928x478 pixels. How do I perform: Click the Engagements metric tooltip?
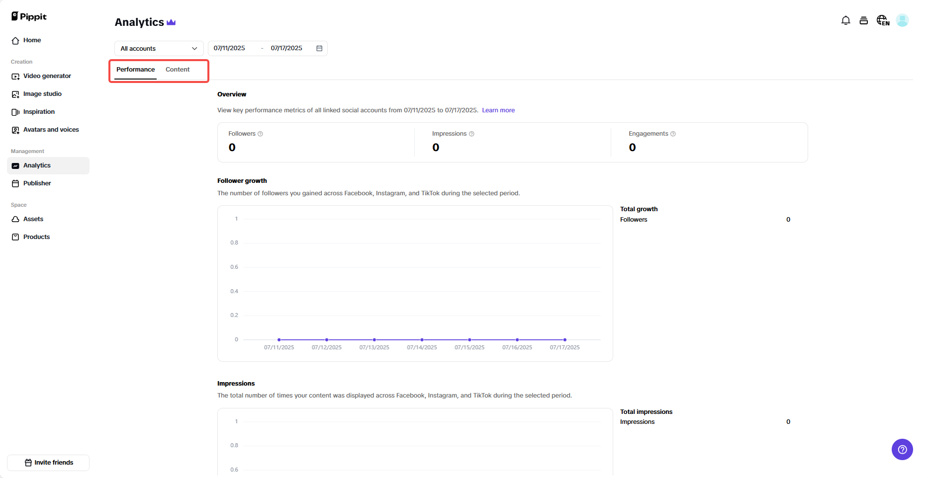pyautogui.click(x=673, y=133)
